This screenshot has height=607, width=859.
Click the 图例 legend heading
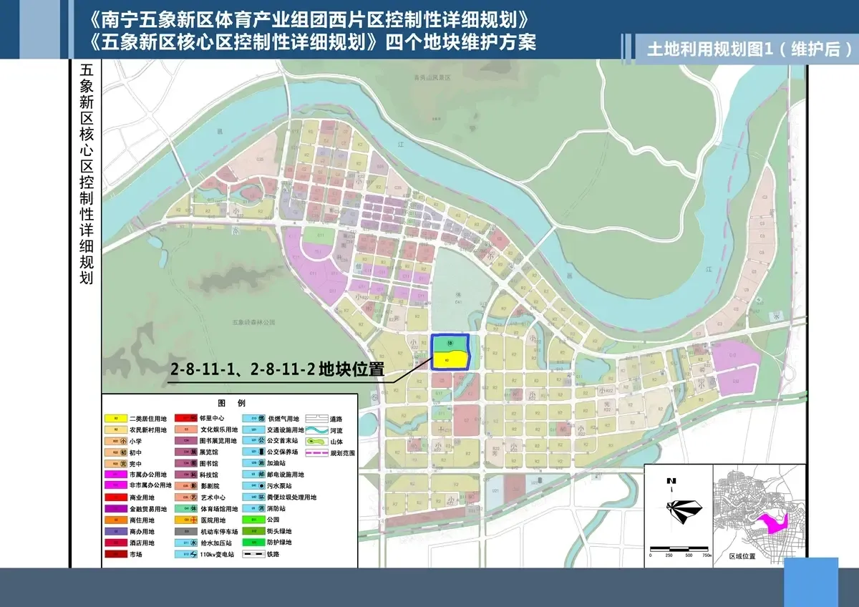[x=231, y=403]
